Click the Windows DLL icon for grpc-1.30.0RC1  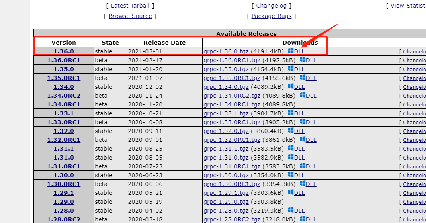click(x=302, y=183)
